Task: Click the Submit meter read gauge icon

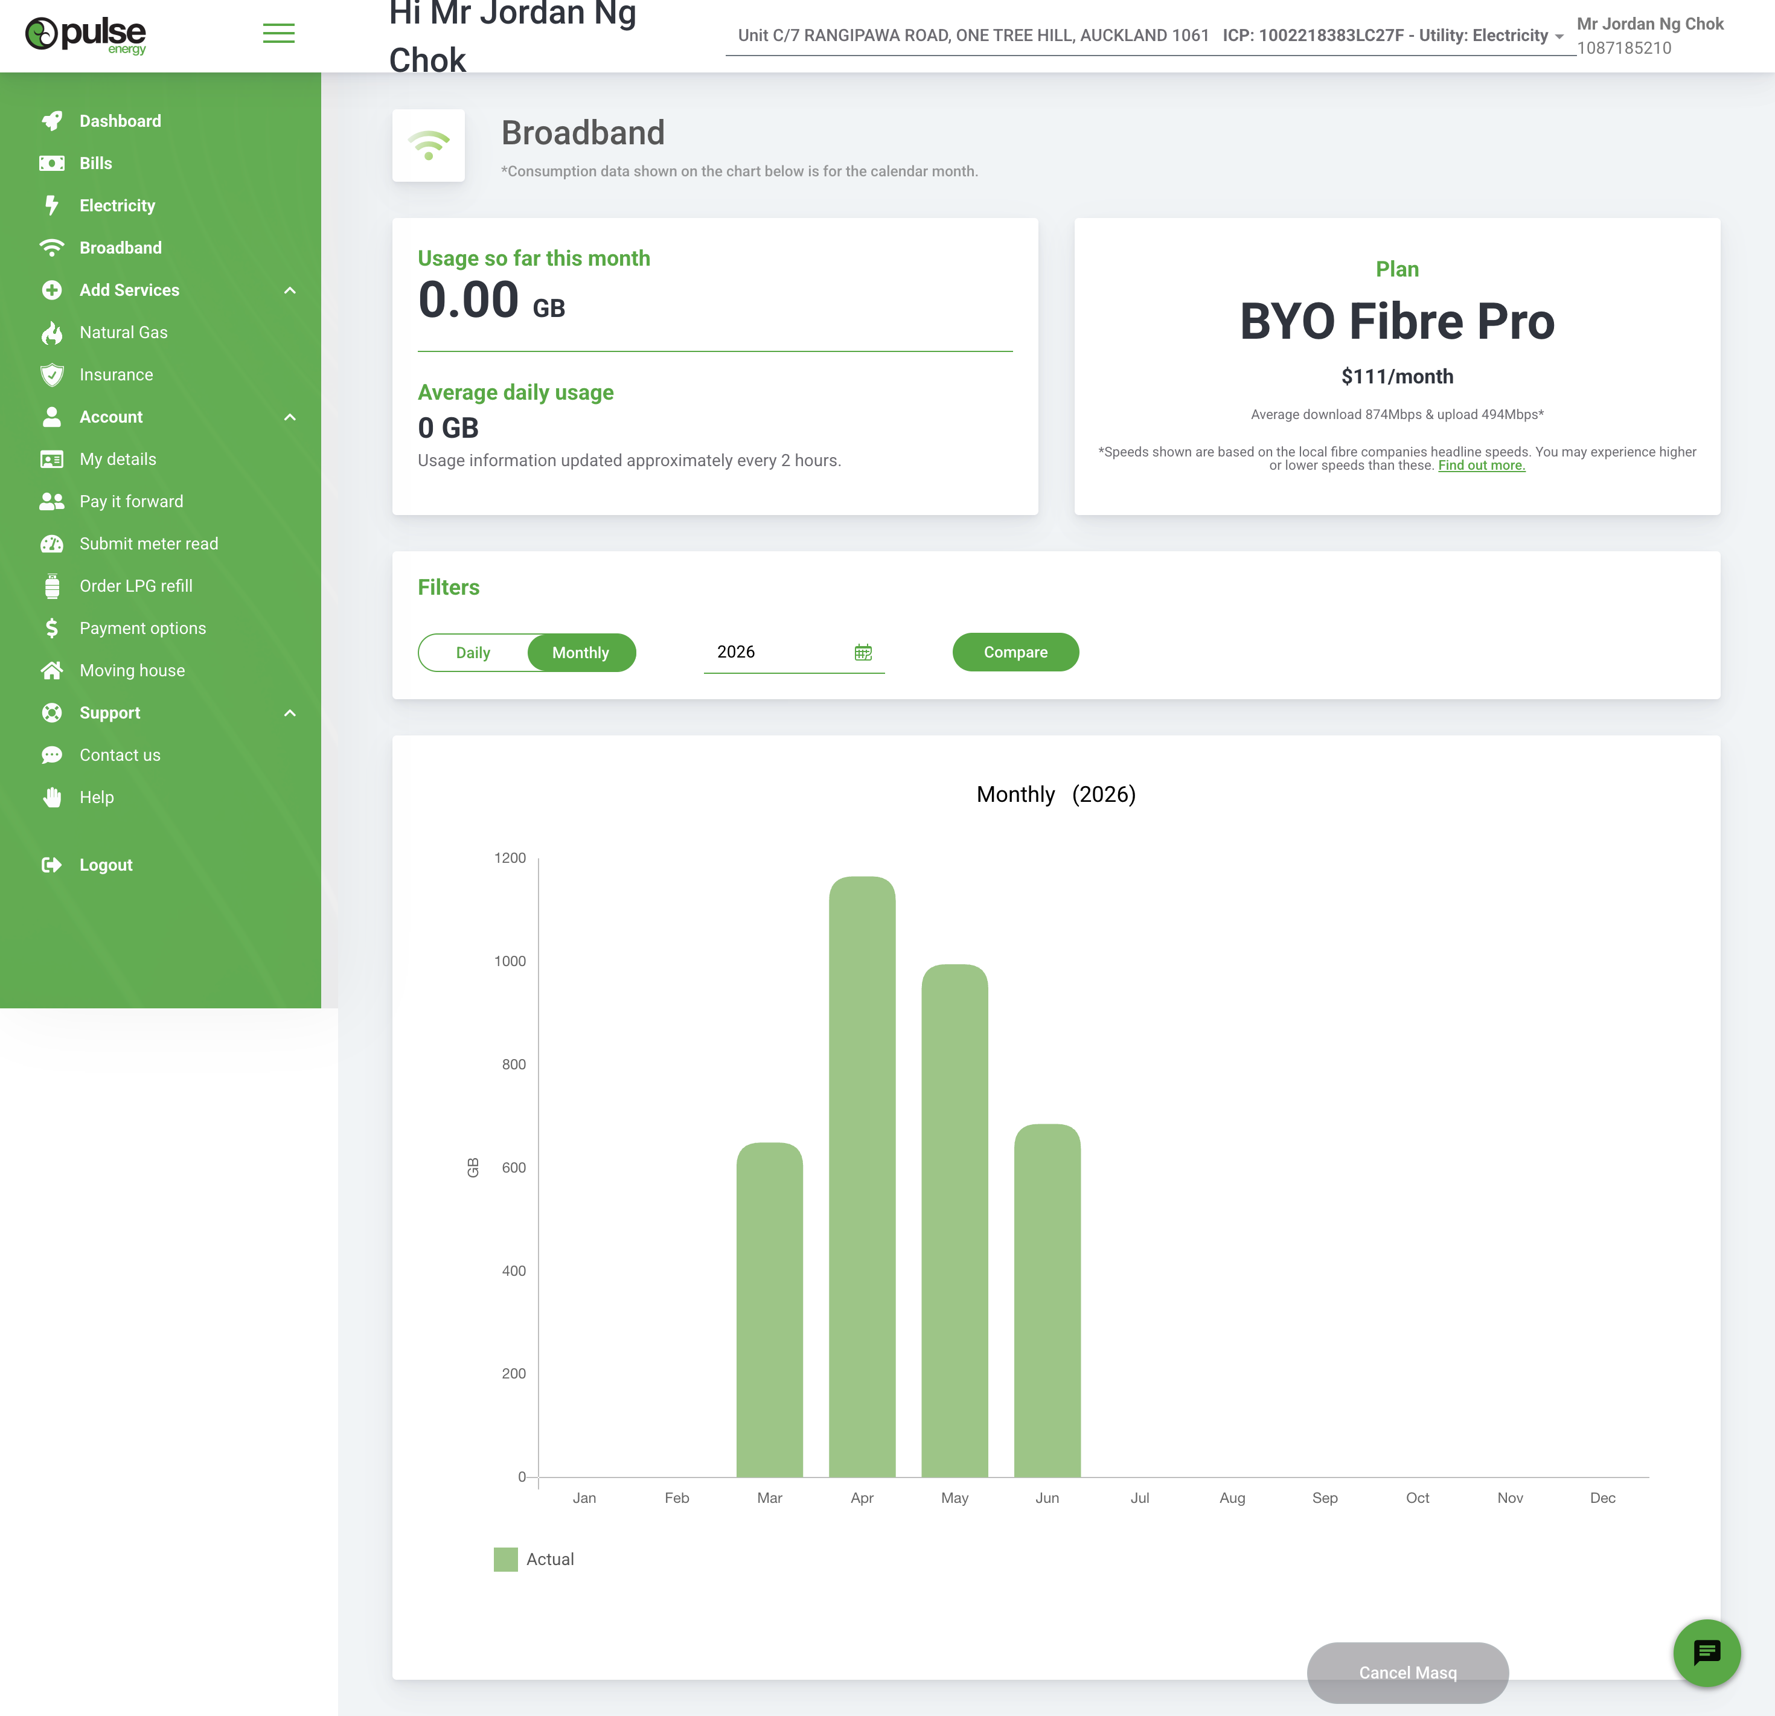Action: (x=52, y=543)
